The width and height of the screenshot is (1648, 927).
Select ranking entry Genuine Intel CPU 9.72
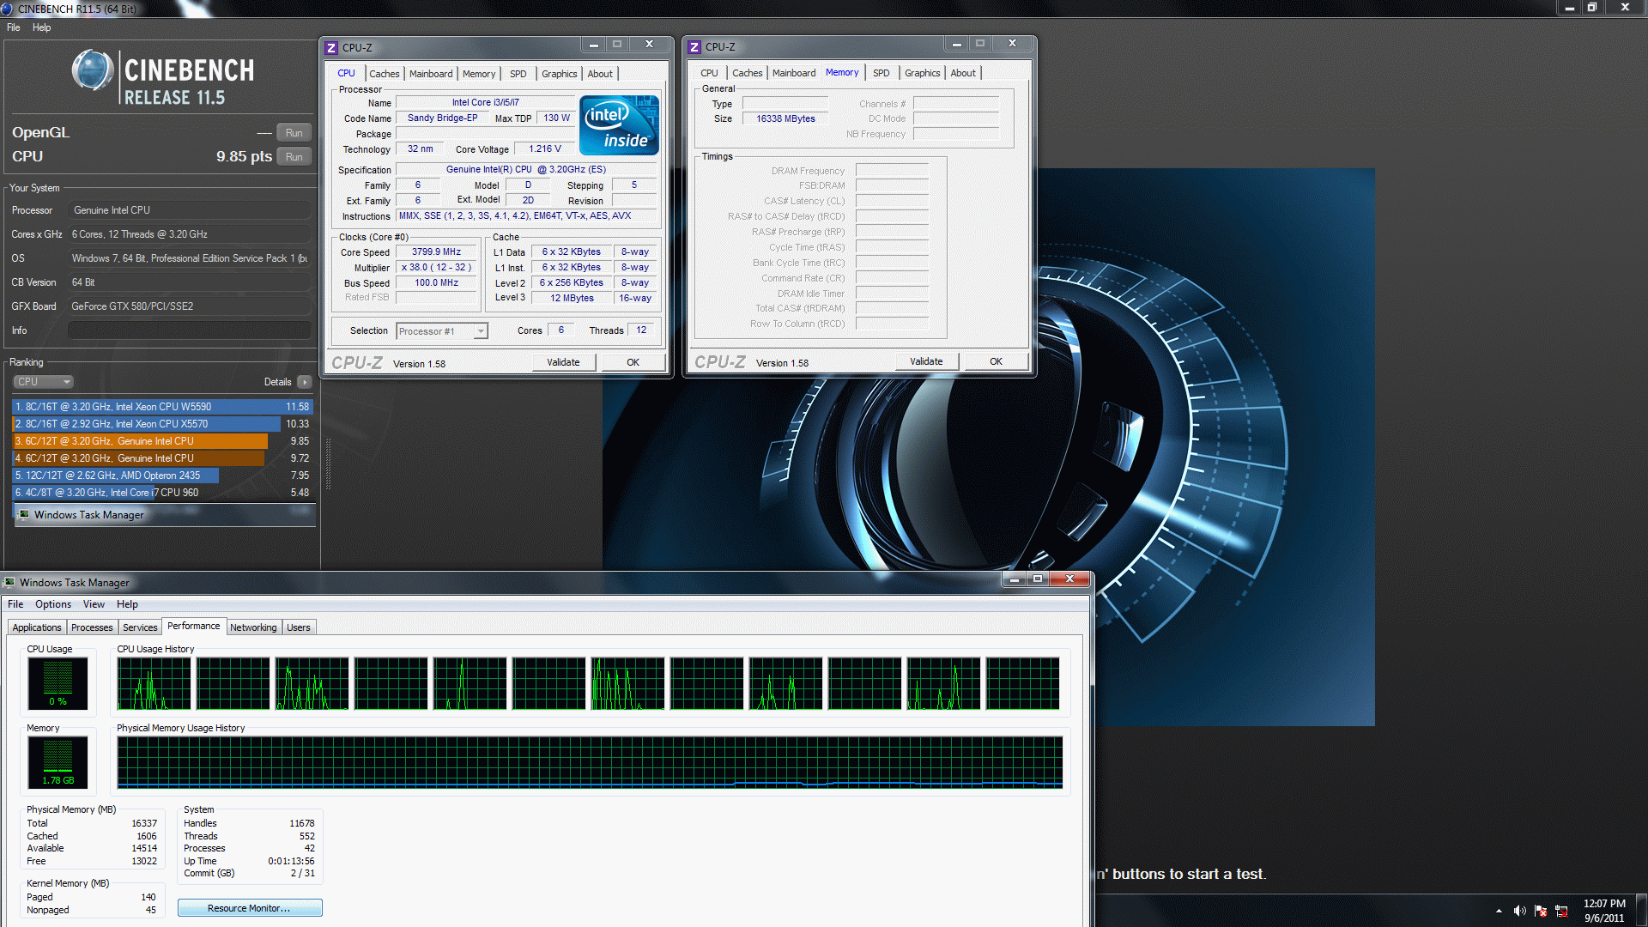coord(162,458)
